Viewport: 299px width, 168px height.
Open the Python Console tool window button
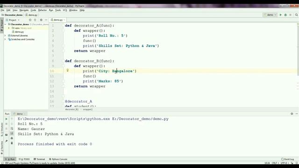58,159
